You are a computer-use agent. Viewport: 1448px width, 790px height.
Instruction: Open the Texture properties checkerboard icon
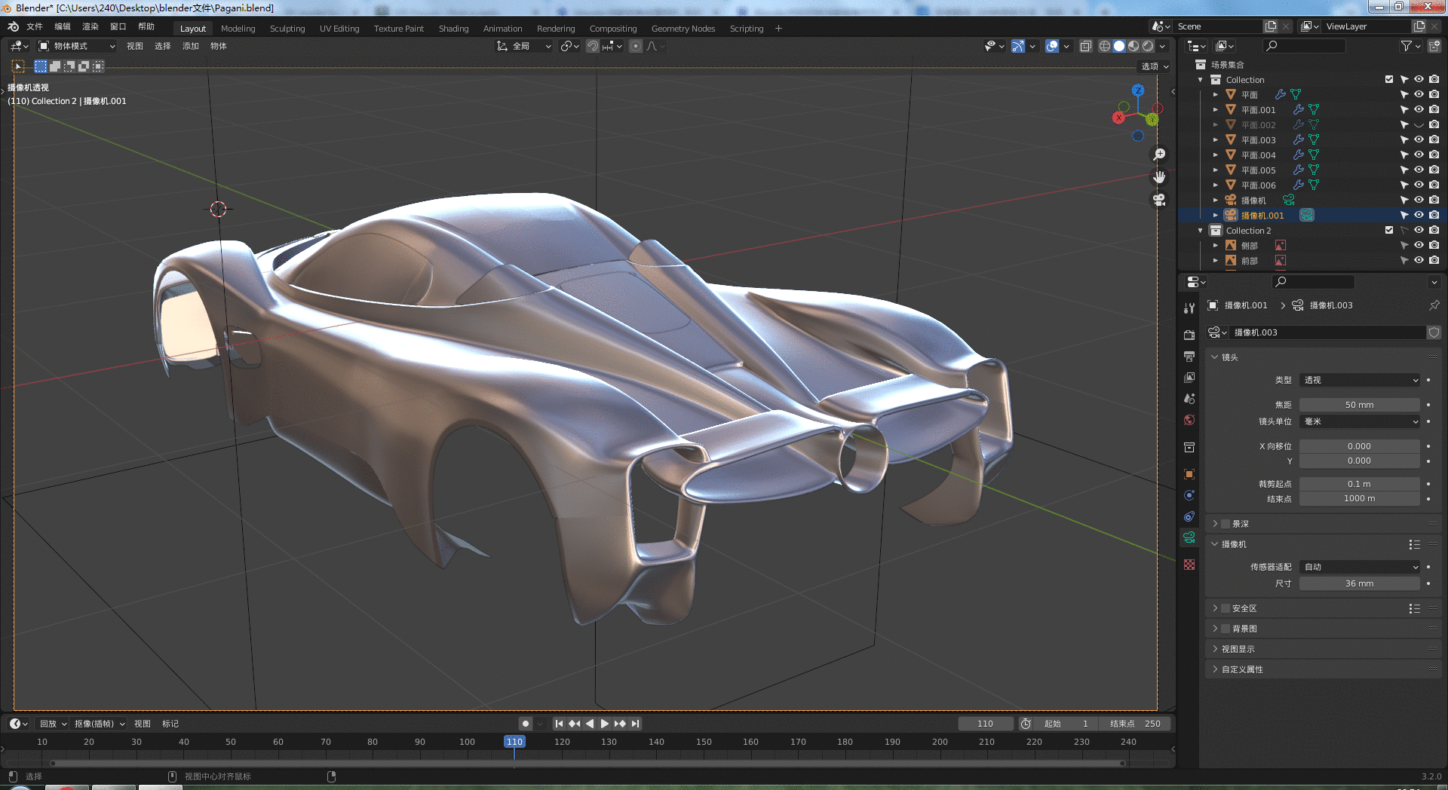[x=1189, y=565]
